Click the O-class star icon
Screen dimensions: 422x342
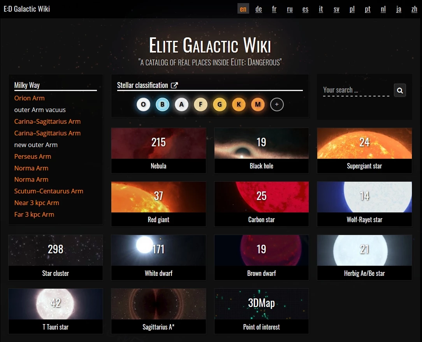click(x=143, y=104)
